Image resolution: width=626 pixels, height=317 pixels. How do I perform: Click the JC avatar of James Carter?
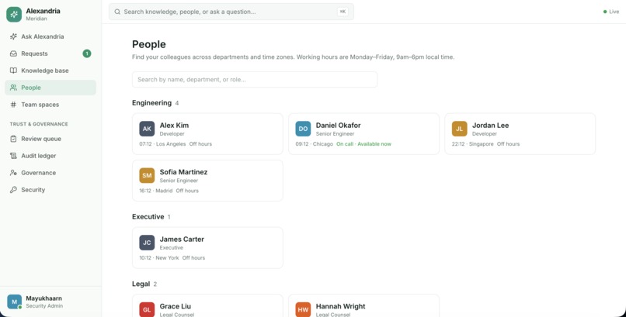[147, 243]
